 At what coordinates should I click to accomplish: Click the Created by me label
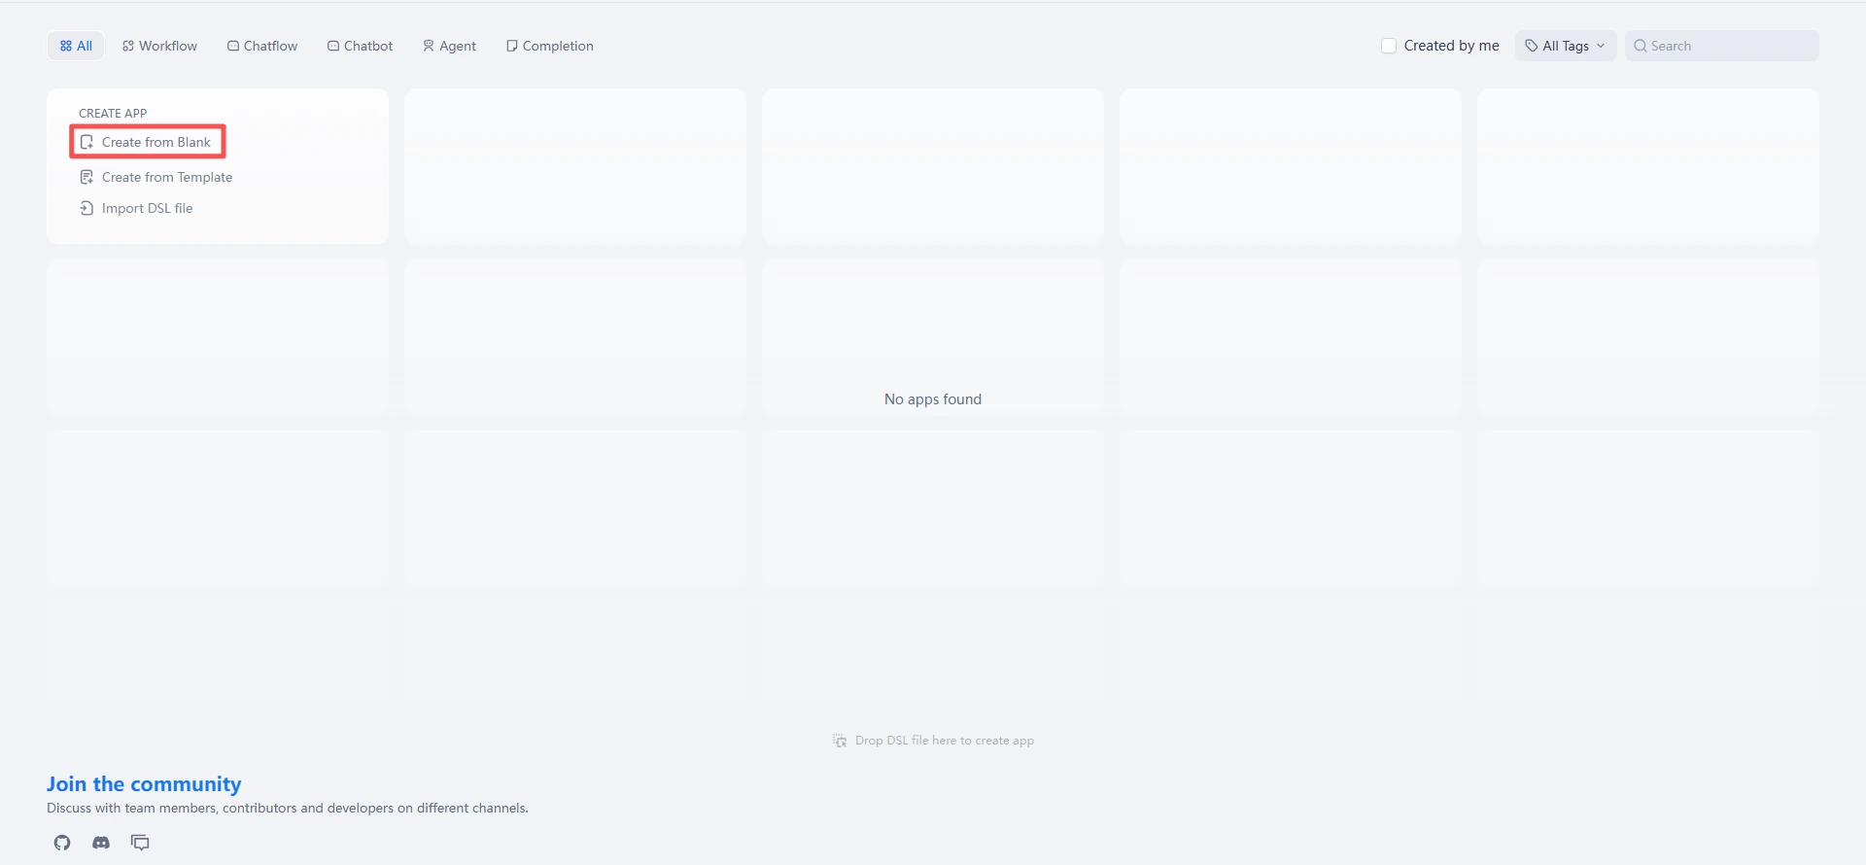pyautogui.click(x=1451, y=46)
